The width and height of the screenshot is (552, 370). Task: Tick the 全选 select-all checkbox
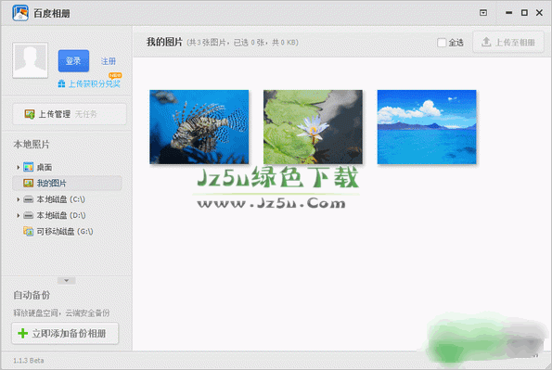(442, 43)
